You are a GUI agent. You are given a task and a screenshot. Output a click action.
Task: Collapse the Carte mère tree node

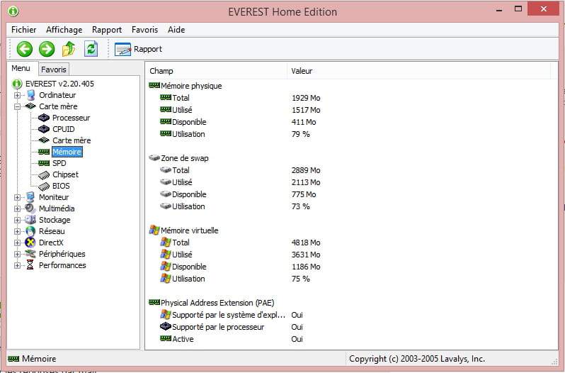pyautogui.click(x=17, y=107)
